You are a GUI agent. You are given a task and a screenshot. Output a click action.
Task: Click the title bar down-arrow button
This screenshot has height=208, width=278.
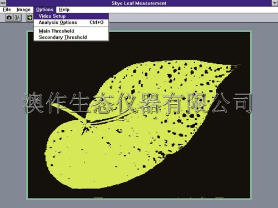click(275, 3)
